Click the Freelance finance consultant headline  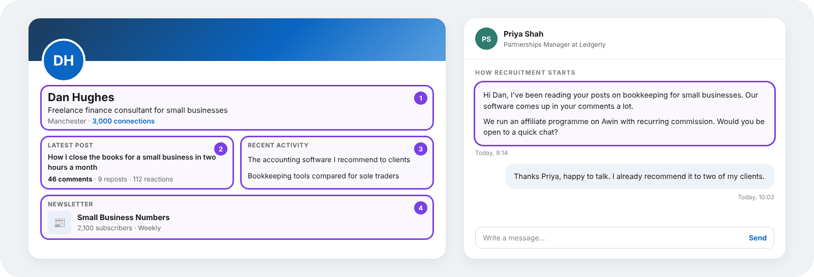tap(138, 110)
